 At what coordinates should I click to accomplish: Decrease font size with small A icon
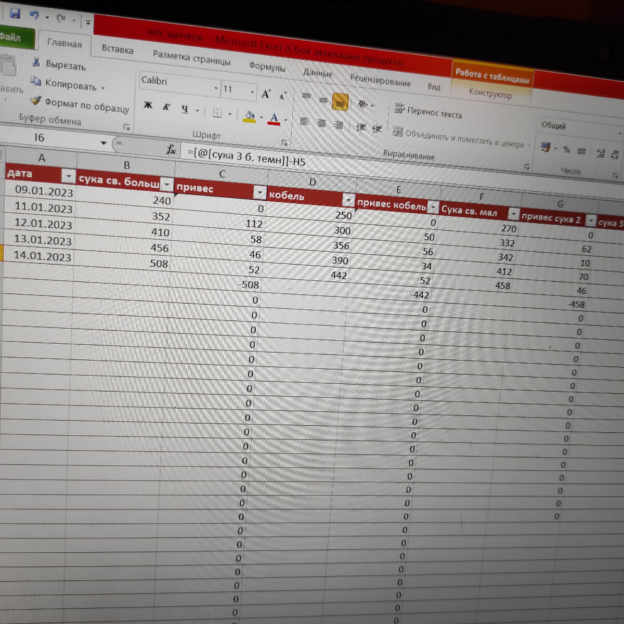click(283, 96)
